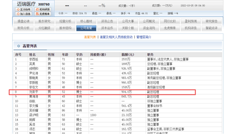Click the salary cell 1695万
236x134 pixels.
[x=126, y=64]
